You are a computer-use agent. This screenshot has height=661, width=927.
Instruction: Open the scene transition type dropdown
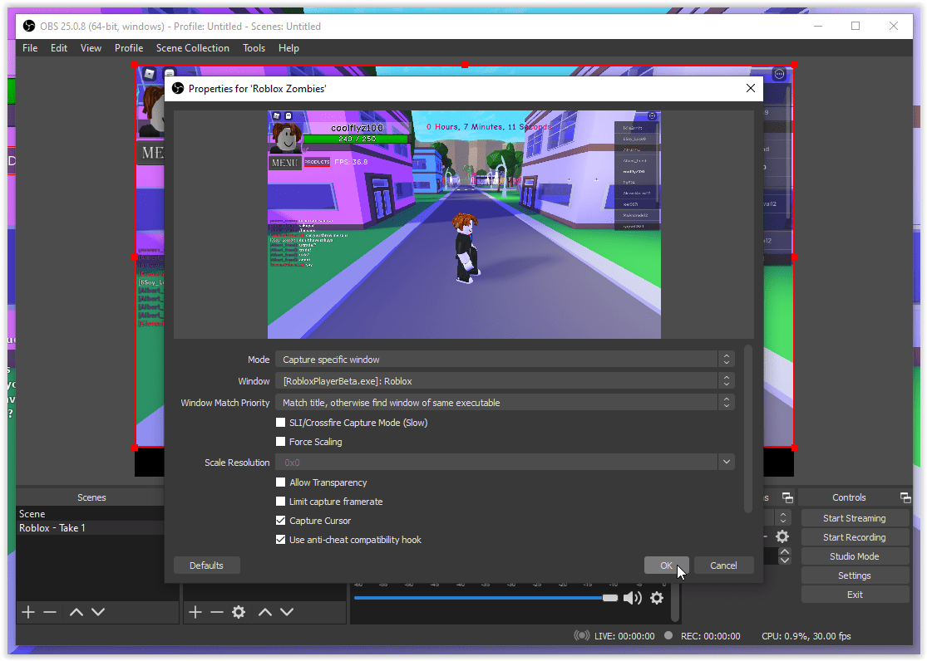pyautogui.click(x=782, y=517)
